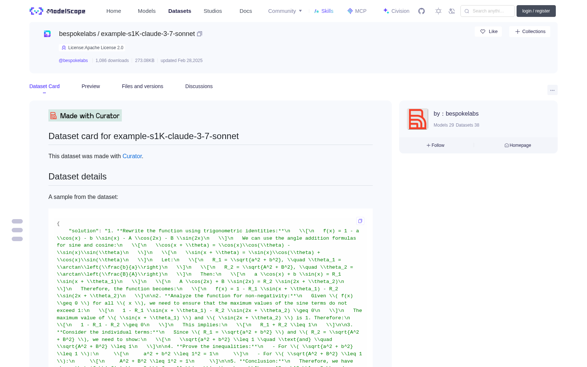Image resolution: width=587 pixels, height=367 pixels.
Task: Click 'Models 29' count
Action: 444,125
